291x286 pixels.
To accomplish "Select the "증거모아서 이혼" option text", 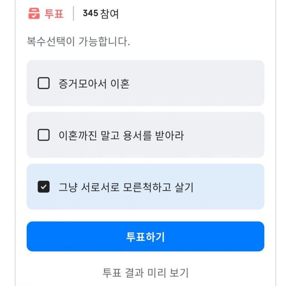I will coord(94,84).
